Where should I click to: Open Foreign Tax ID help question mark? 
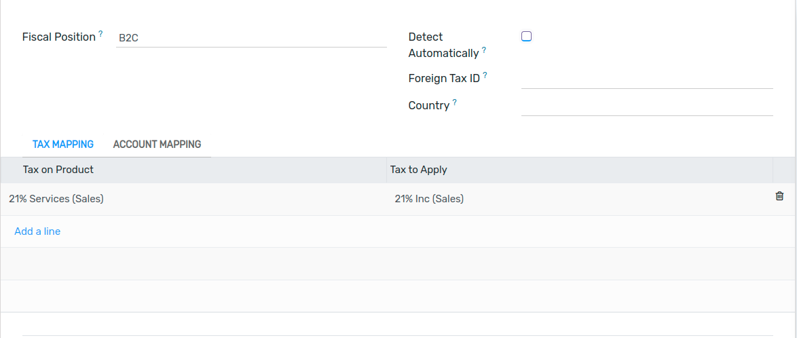point(485,76)
